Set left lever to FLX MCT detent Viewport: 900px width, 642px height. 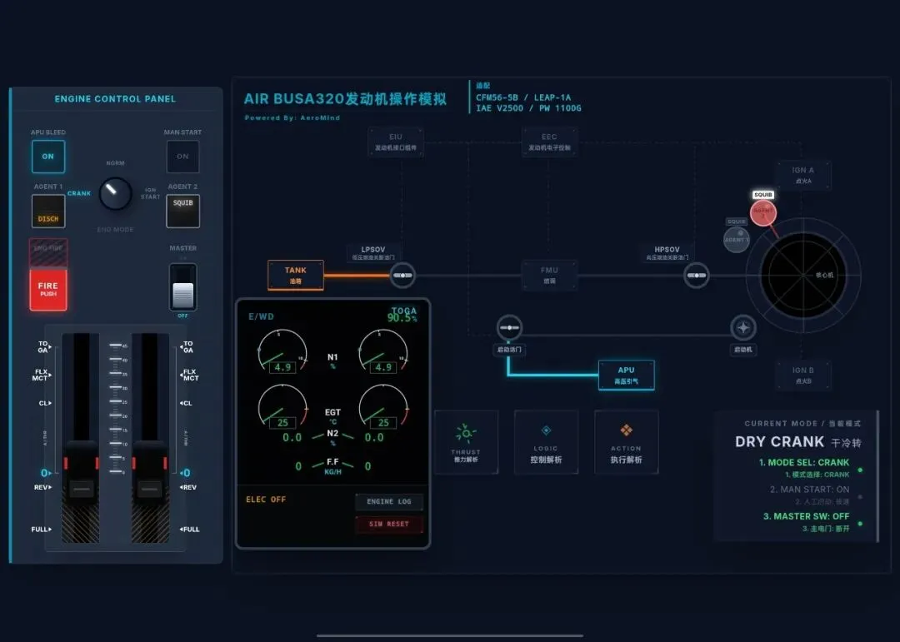[x=42, y=375]
